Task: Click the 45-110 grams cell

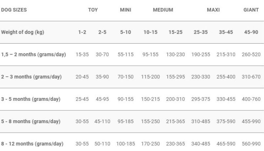Action: click(102, 122)
